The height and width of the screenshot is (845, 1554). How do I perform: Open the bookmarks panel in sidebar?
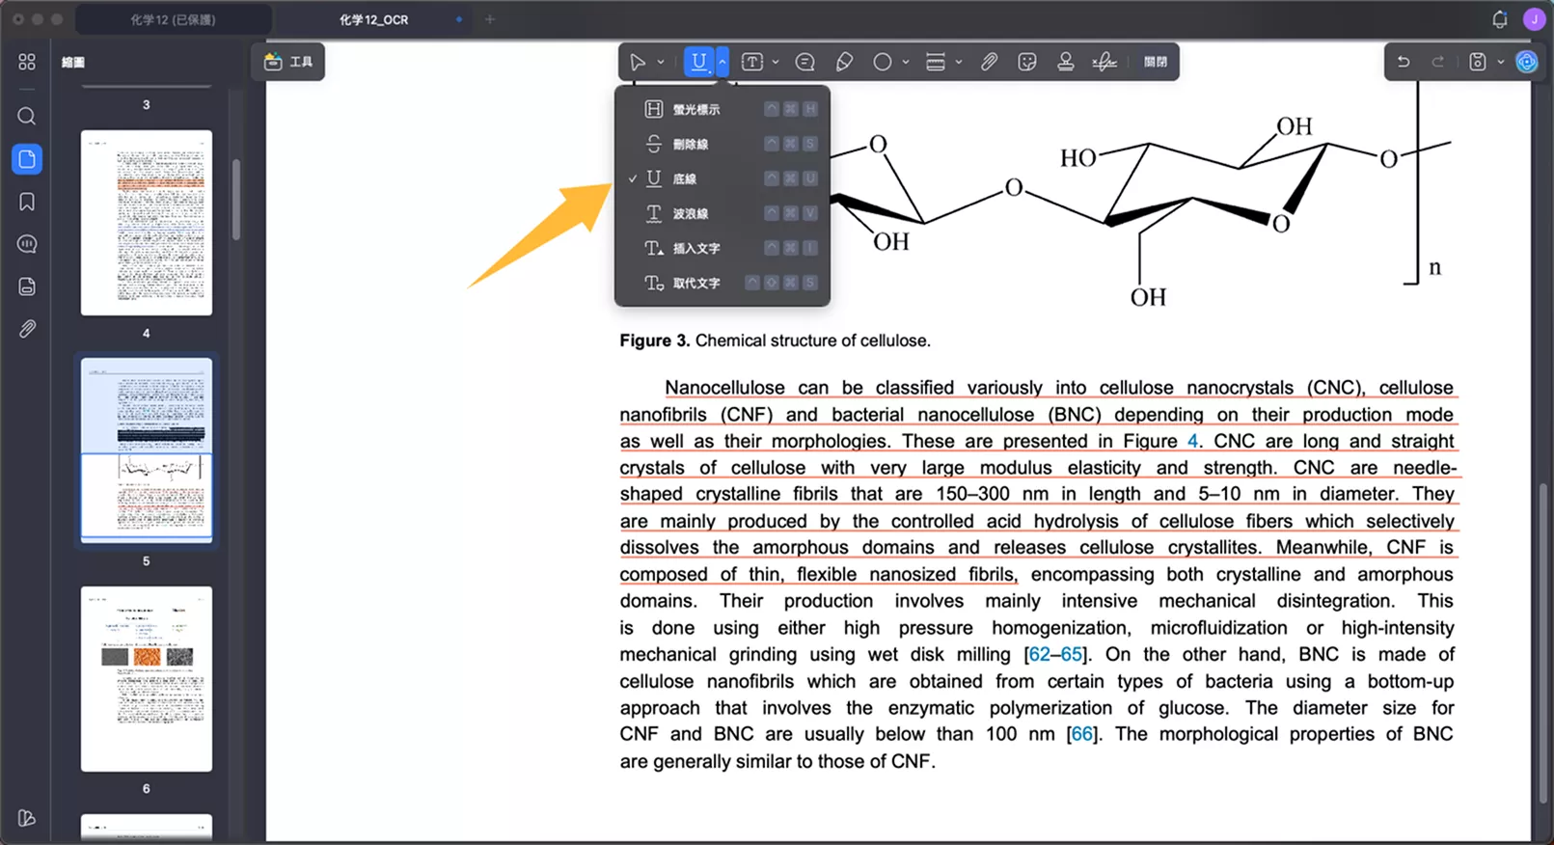(27, 202)
